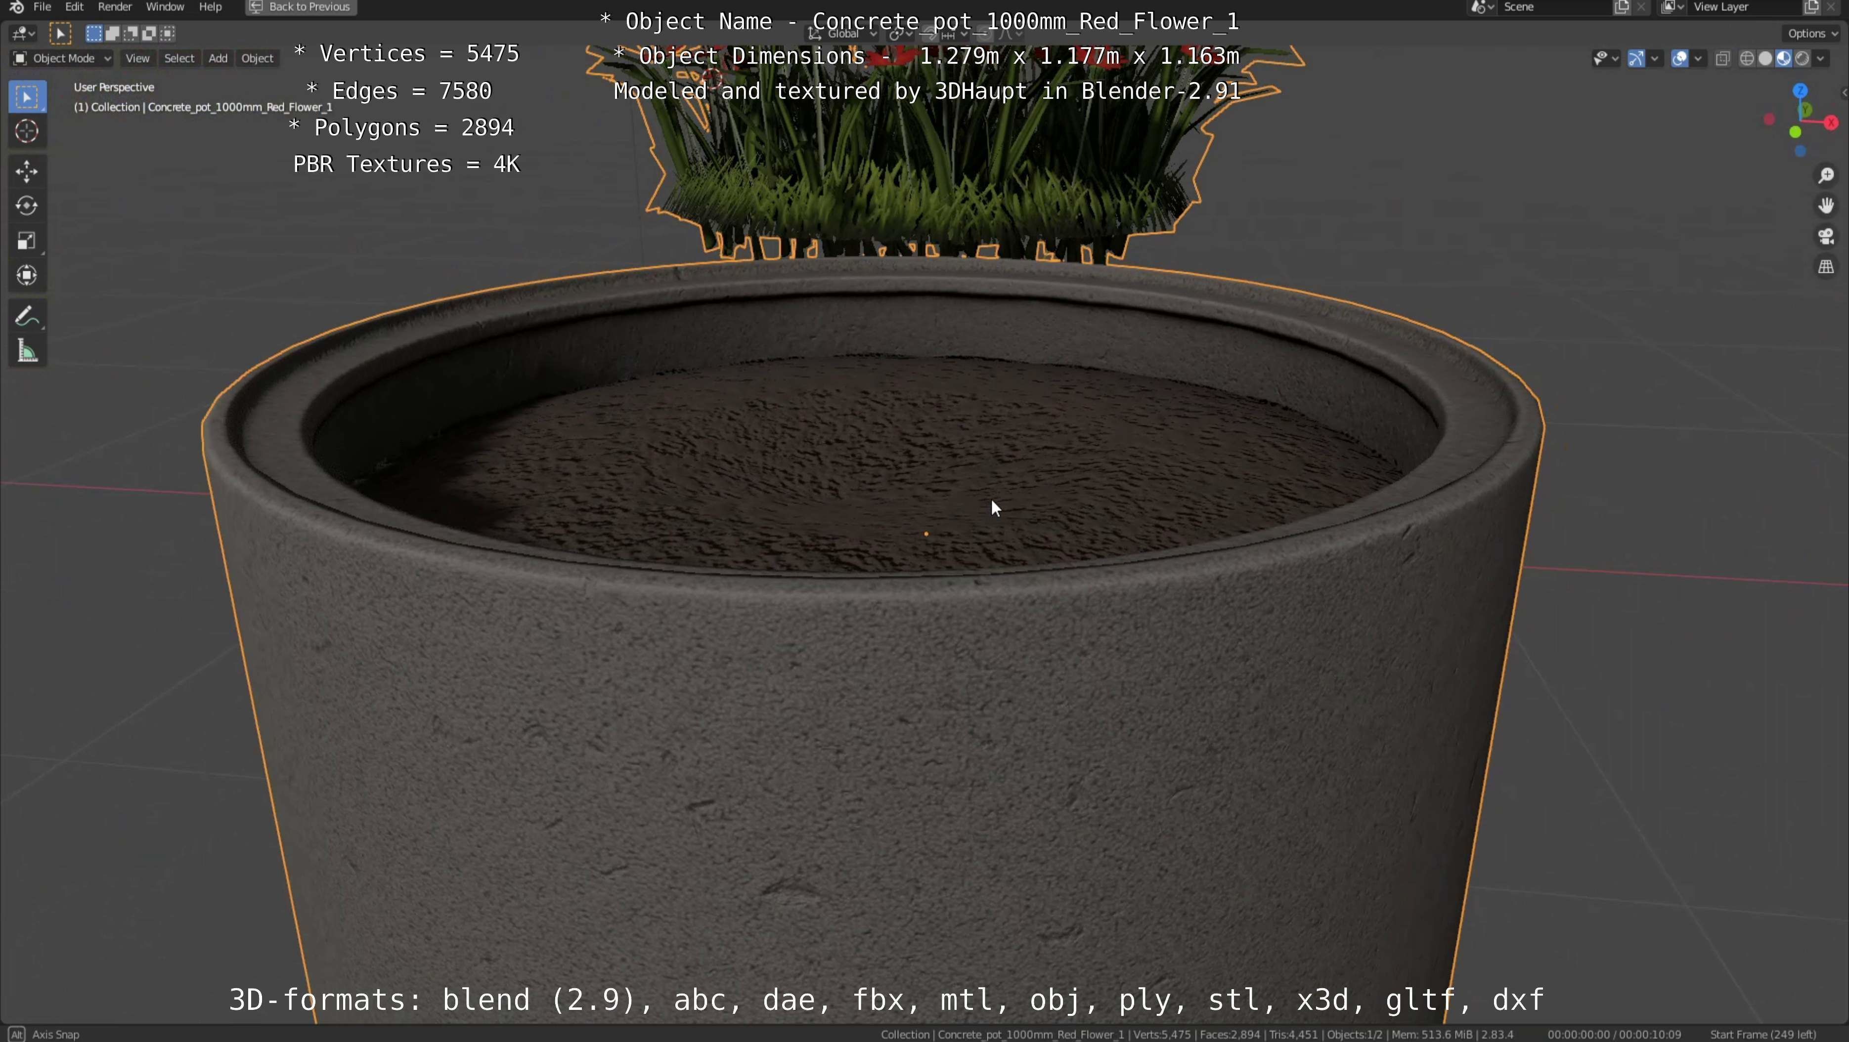Open the overlays settings dropdown arrow
Viewport: 1849px width, 1042px height.
pos(1698,59)
